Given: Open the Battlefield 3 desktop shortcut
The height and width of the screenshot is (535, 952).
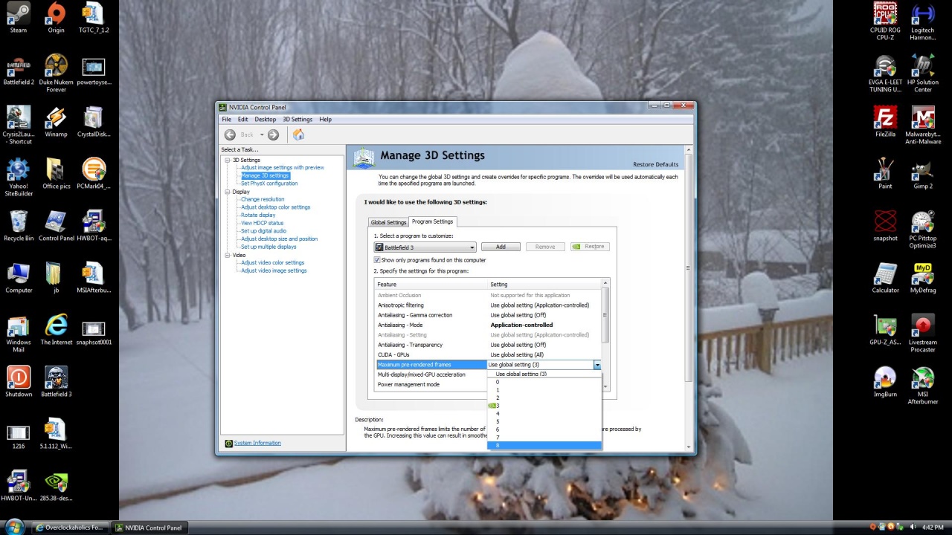Looking at the screenshot, I should tap(56, 378).
